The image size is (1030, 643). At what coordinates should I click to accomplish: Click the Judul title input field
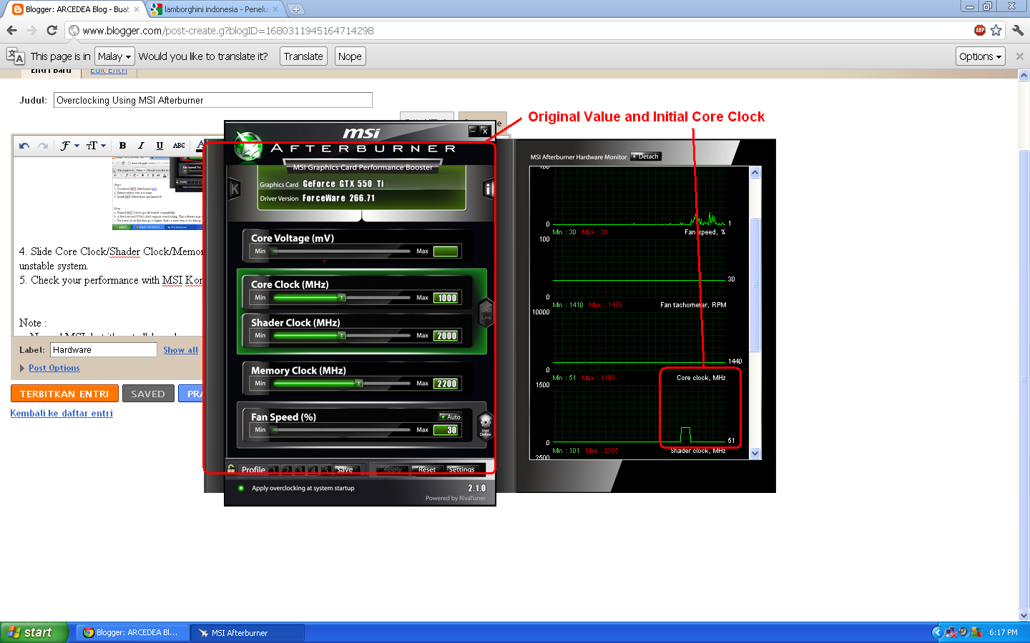pyautogui.click(x=213, y=100)
